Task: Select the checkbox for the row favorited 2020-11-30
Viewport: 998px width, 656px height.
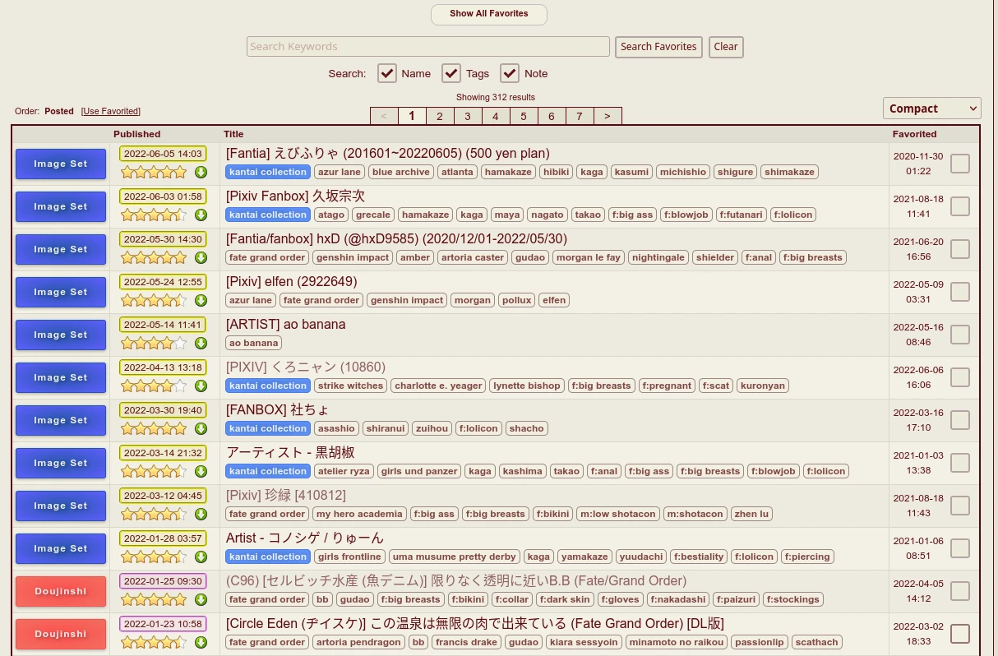Action: point(959,164)
